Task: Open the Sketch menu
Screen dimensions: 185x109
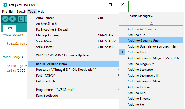Action: tap(21, 12)
